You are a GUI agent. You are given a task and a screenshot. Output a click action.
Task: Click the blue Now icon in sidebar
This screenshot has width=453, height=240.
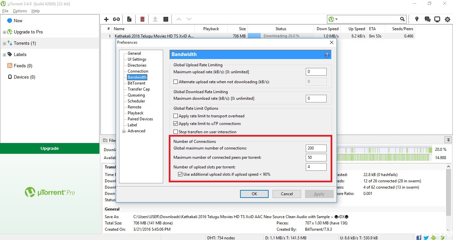click(10, 21)
